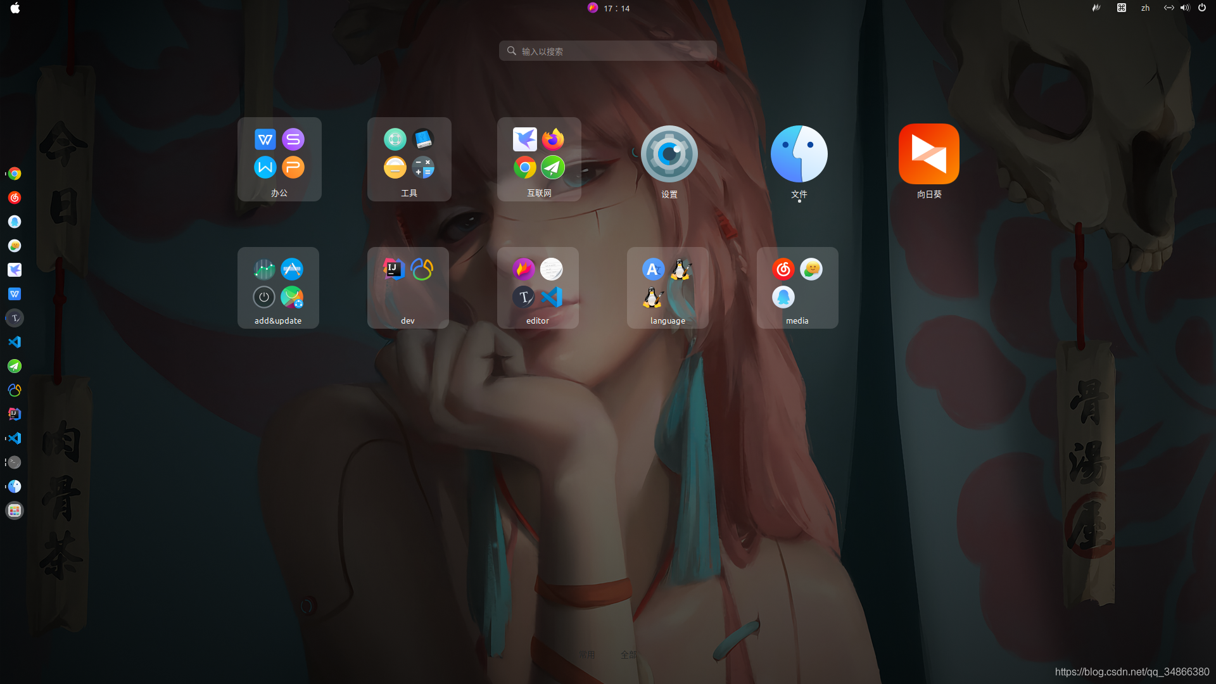
Task: Open the power menu in the top bar
Action: tap(1202, 8)
